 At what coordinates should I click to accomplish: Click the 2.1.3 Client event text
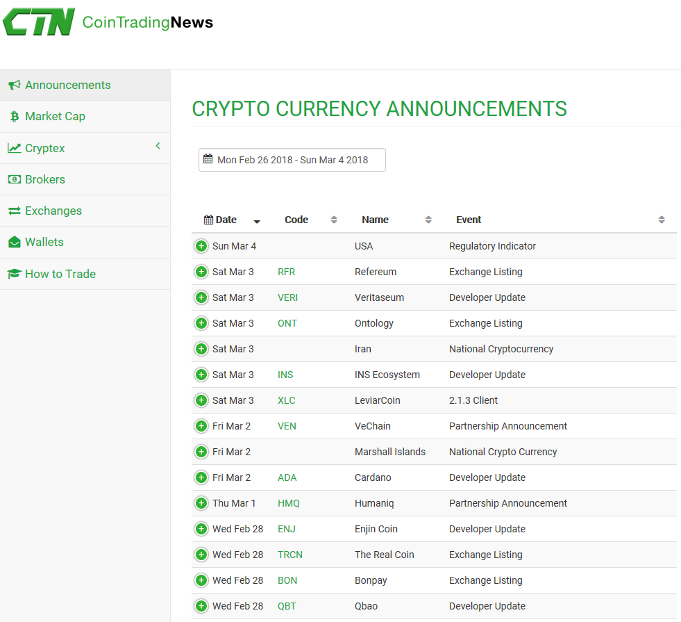(x=473, y=400)
